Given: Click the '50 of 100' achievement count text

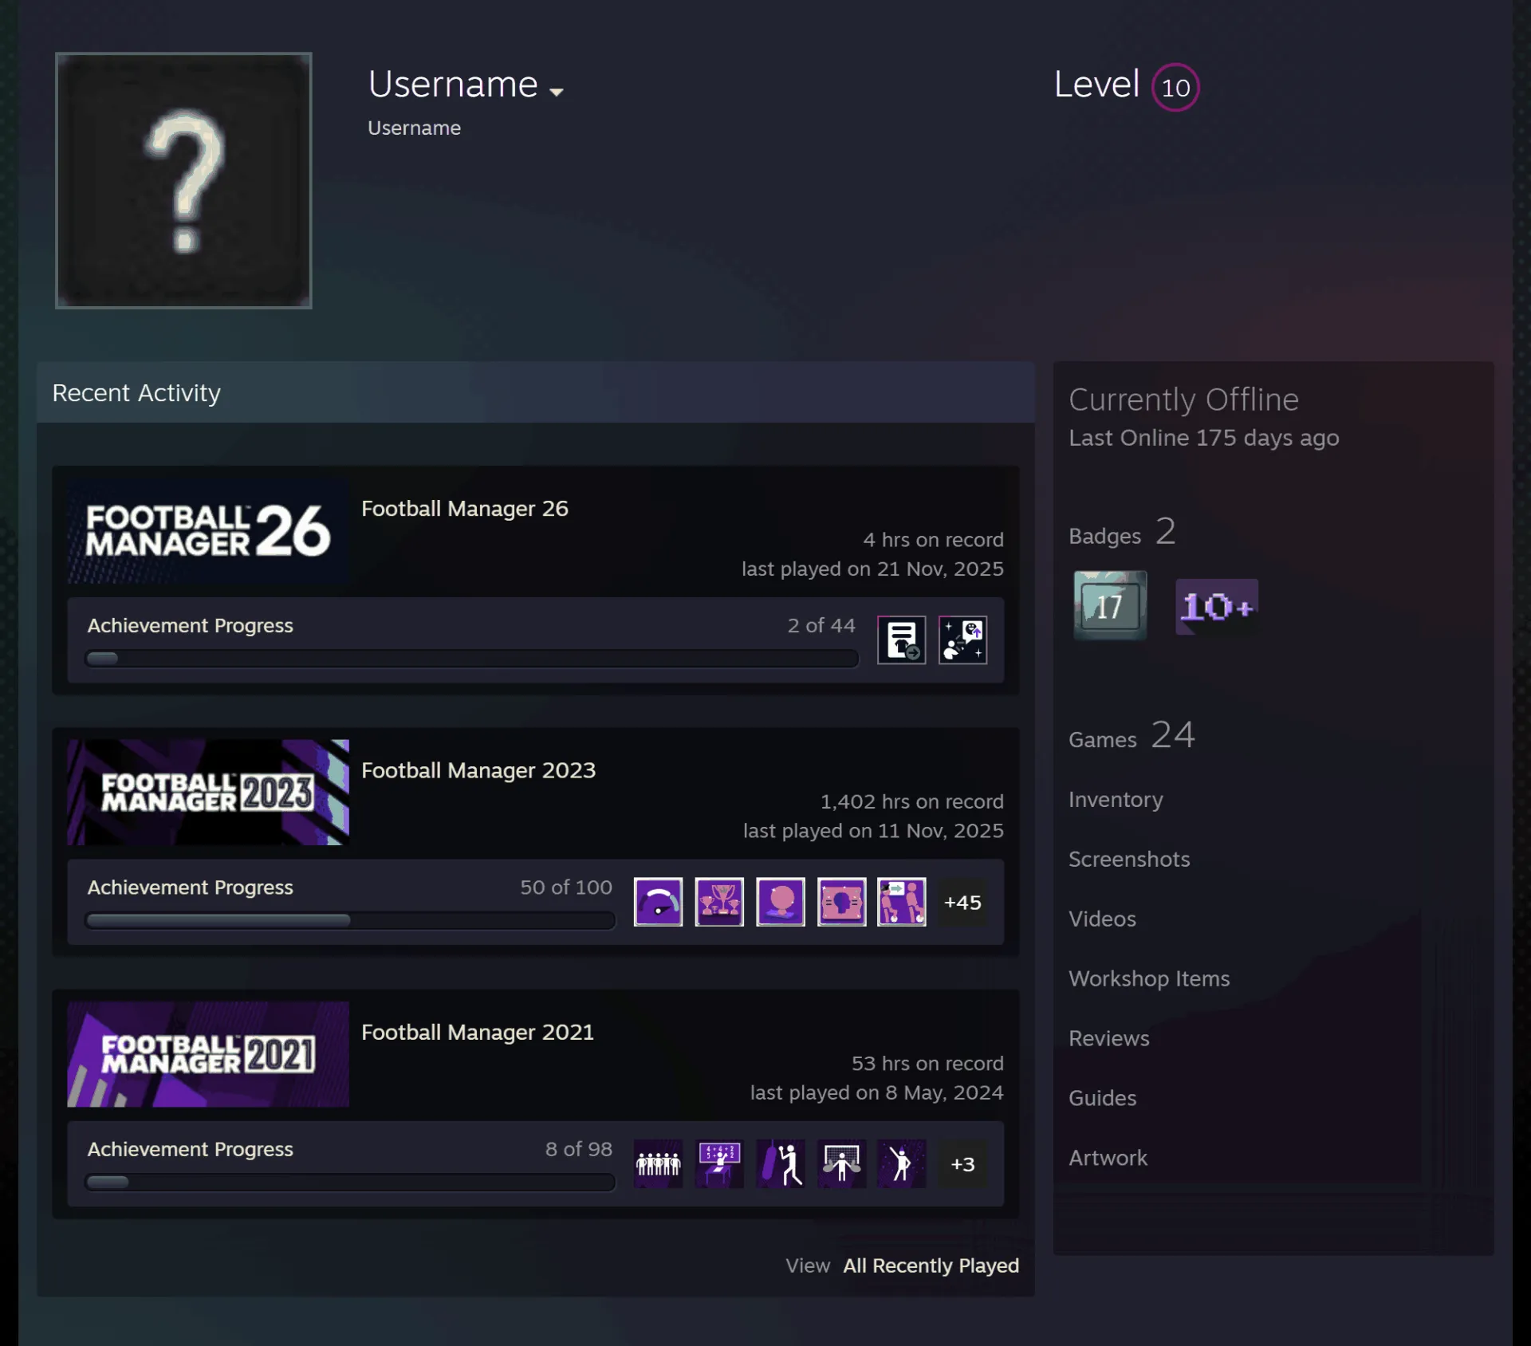Looking at the screenshot, I should click(566, 887).
